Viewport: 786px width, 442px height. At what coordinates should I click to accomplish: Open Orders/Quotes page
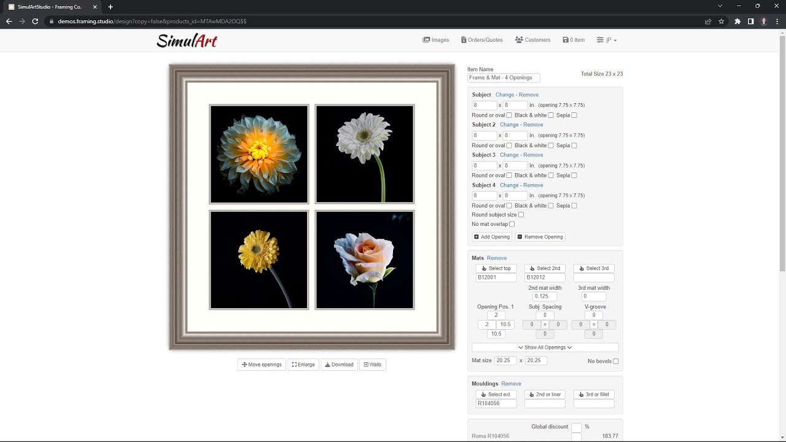point(481,40)
